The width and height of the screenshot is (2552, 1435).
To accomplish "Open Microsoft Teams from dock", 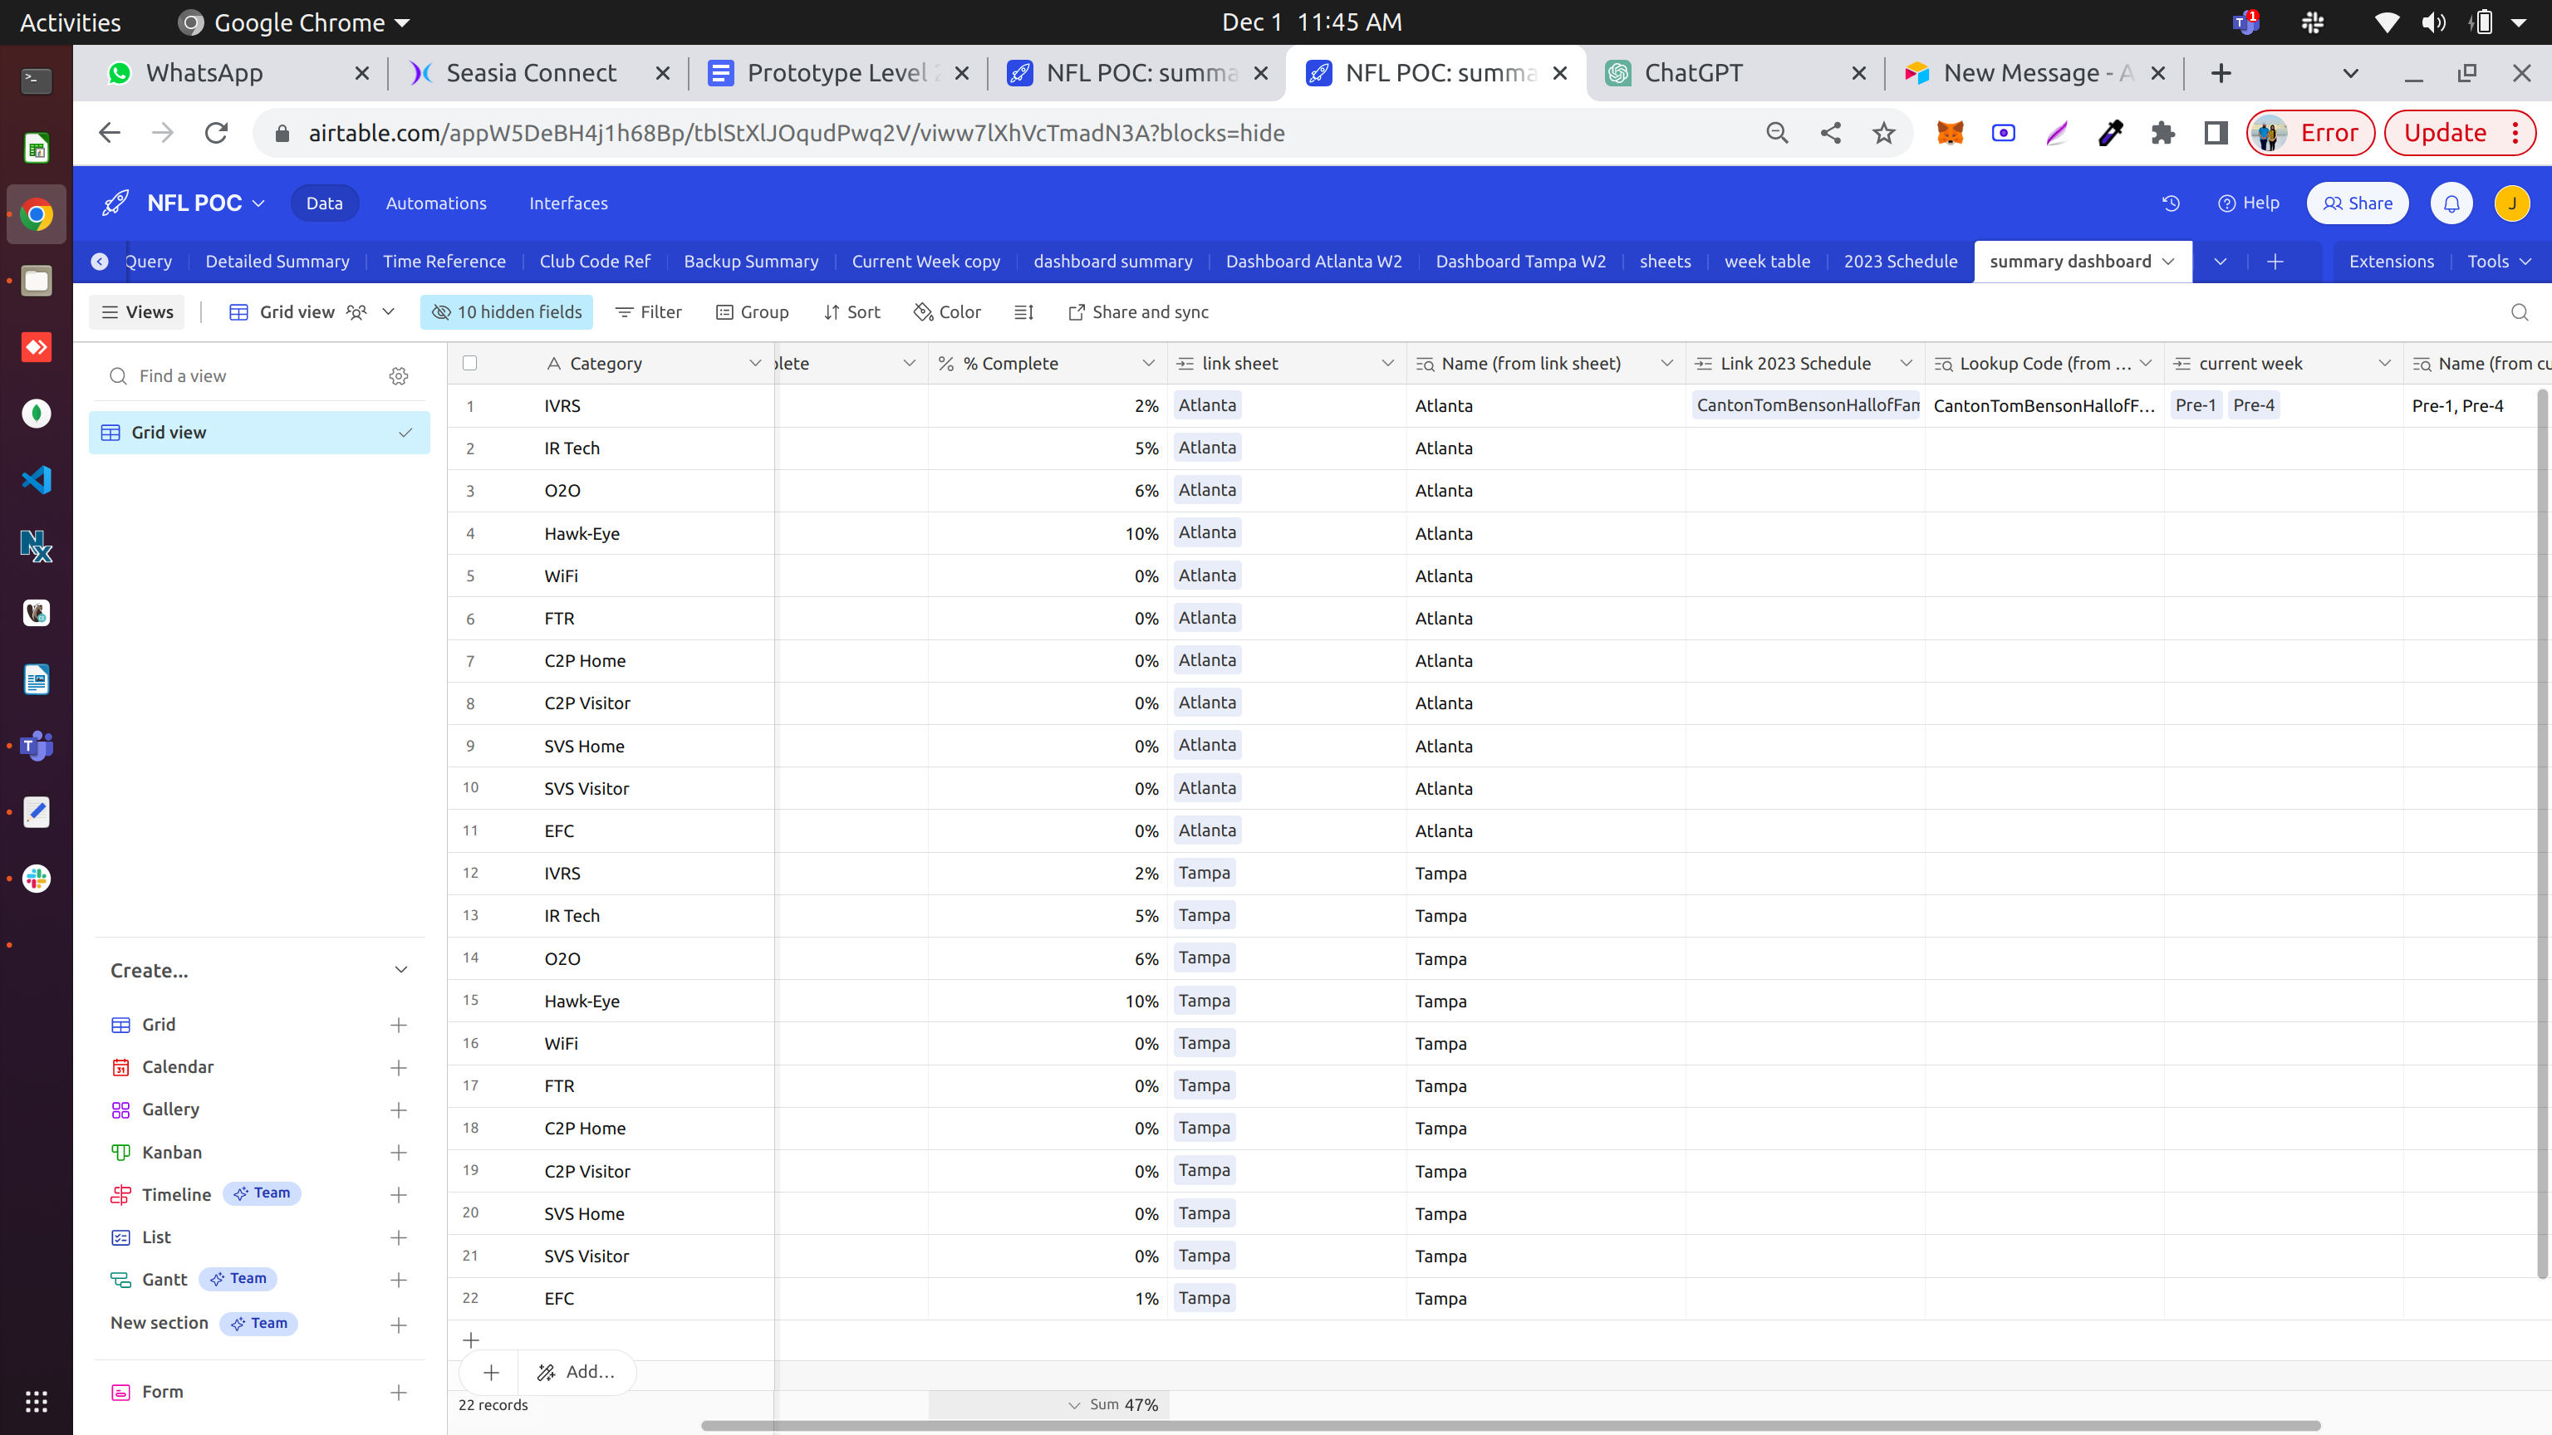I will coord(37,746).
